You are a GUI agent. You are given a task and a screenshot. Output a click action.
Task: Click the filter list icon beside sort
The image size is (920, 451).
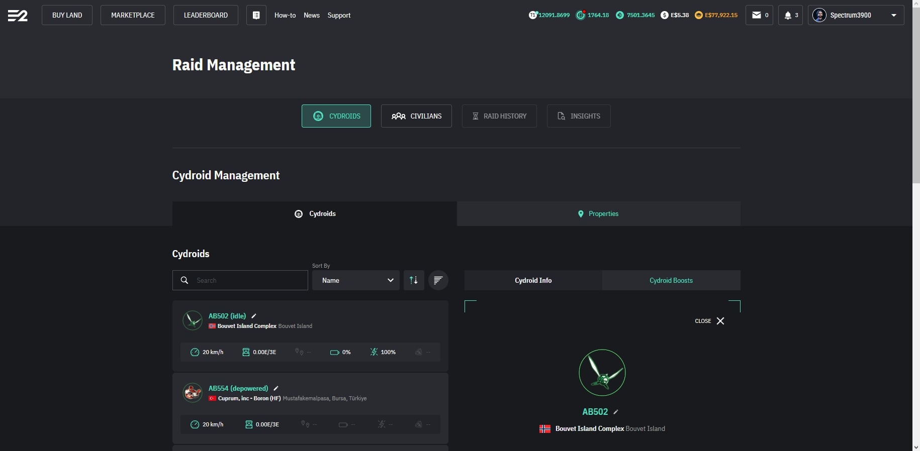tap(438, 280)
